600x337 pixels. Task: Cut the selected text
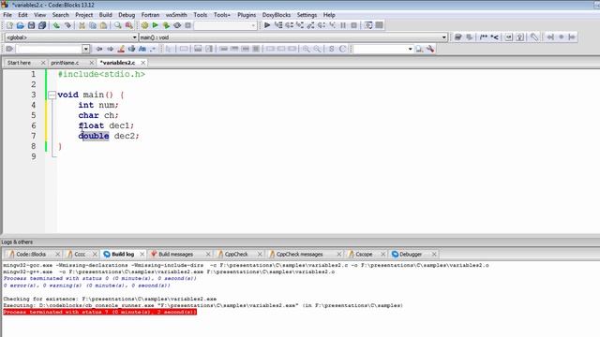coord(82,25)
